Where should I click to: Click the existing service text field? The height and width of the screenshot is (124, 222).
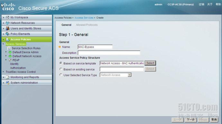pos(122,69)
